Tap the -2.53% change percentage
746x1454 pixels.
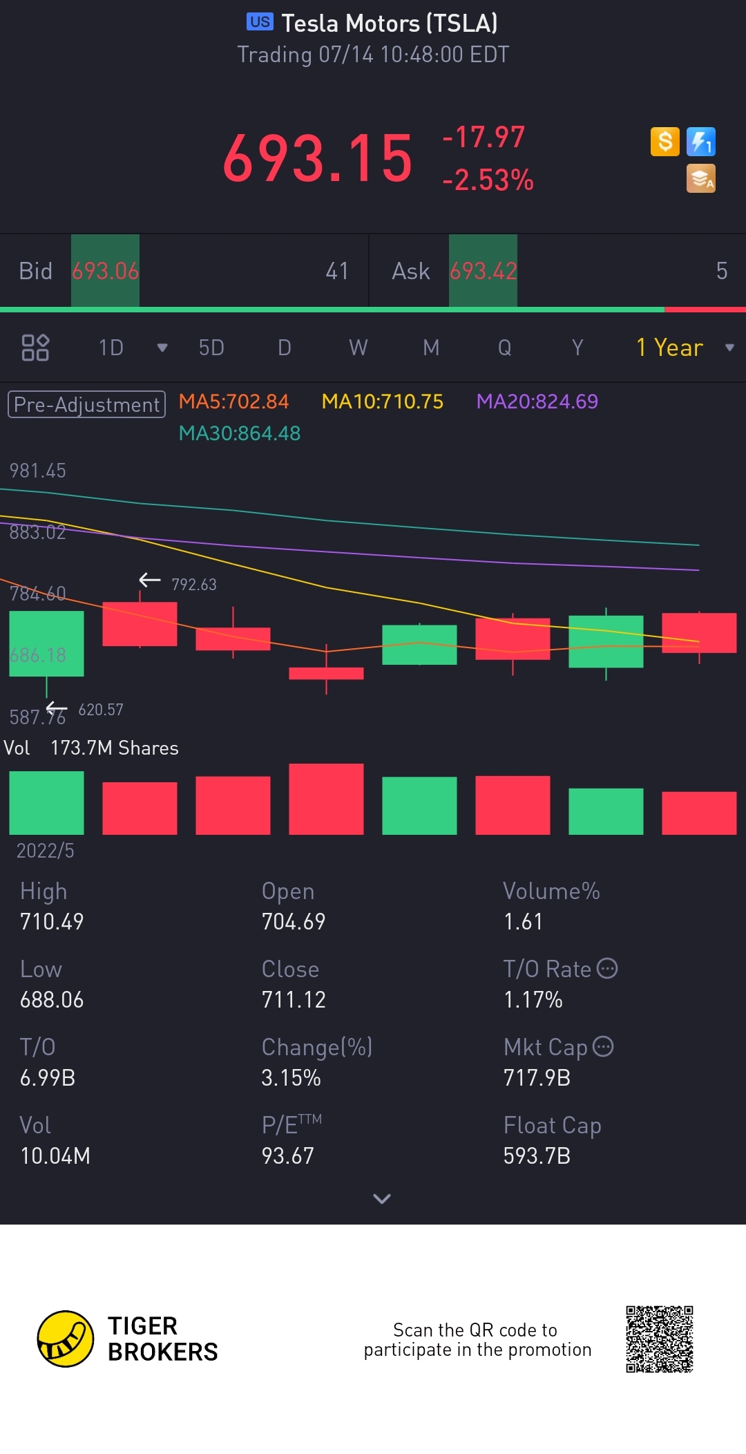tap(488, 180)
